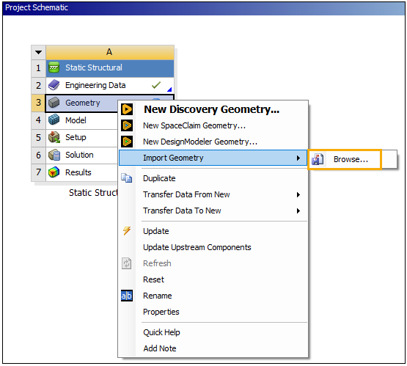Click the Geometry cell block icon
The image size is (407, 366).
pos(54,103)
